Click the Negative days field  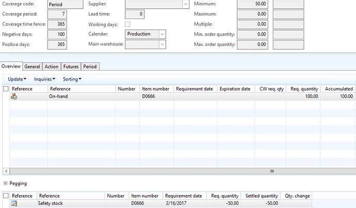[57, 34]
